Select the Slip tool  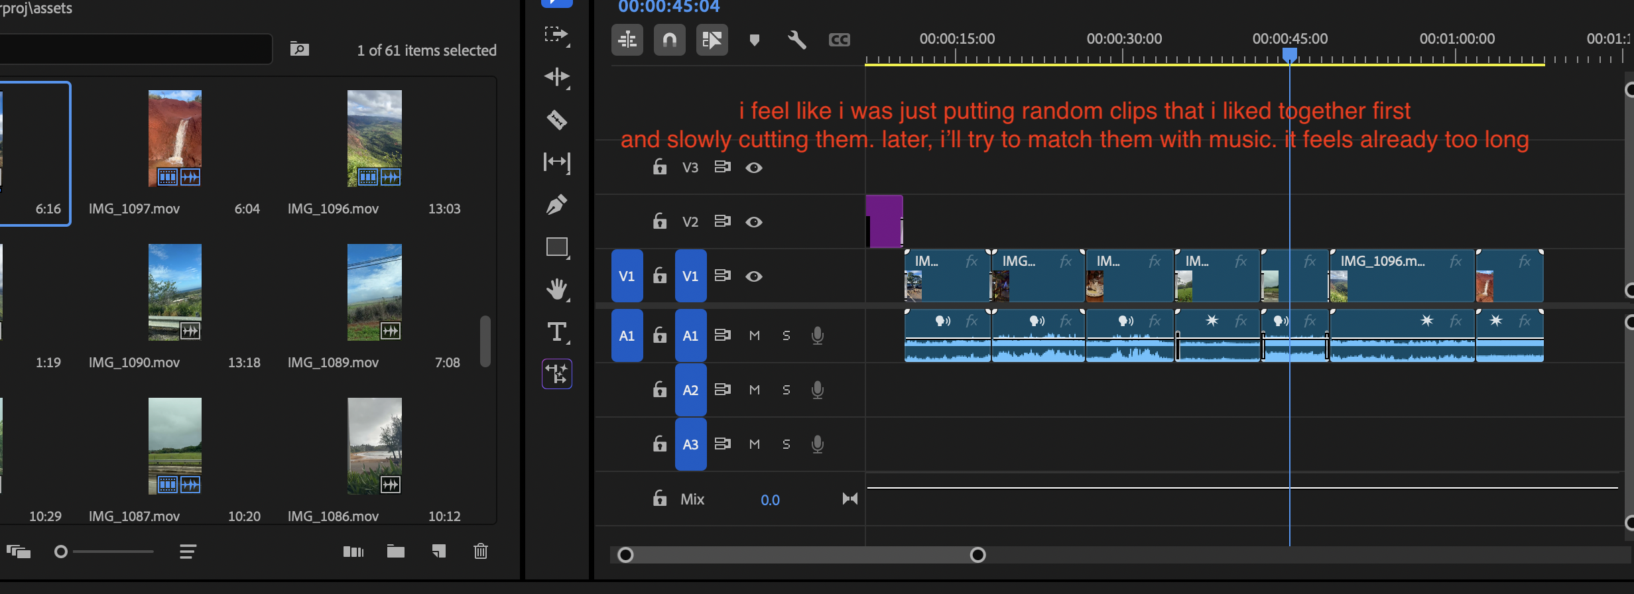point(556,162)
